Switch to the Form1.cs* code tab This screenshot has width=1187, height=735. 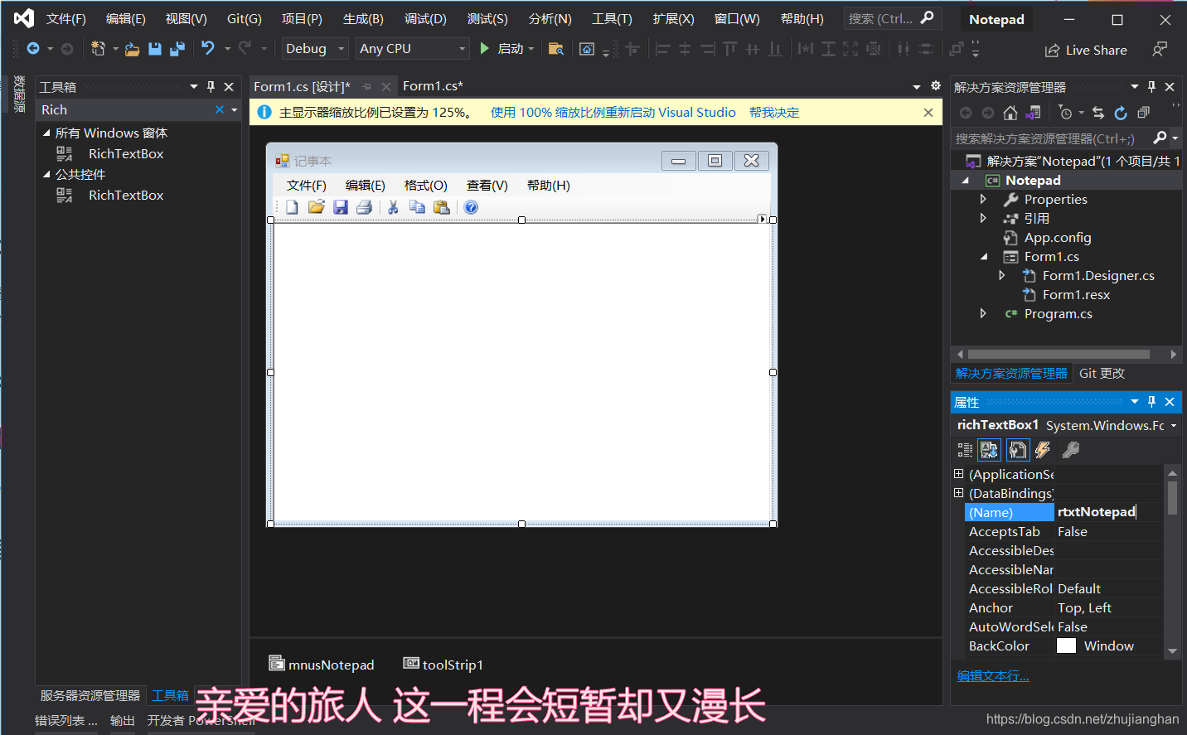(x=433, y=86)
